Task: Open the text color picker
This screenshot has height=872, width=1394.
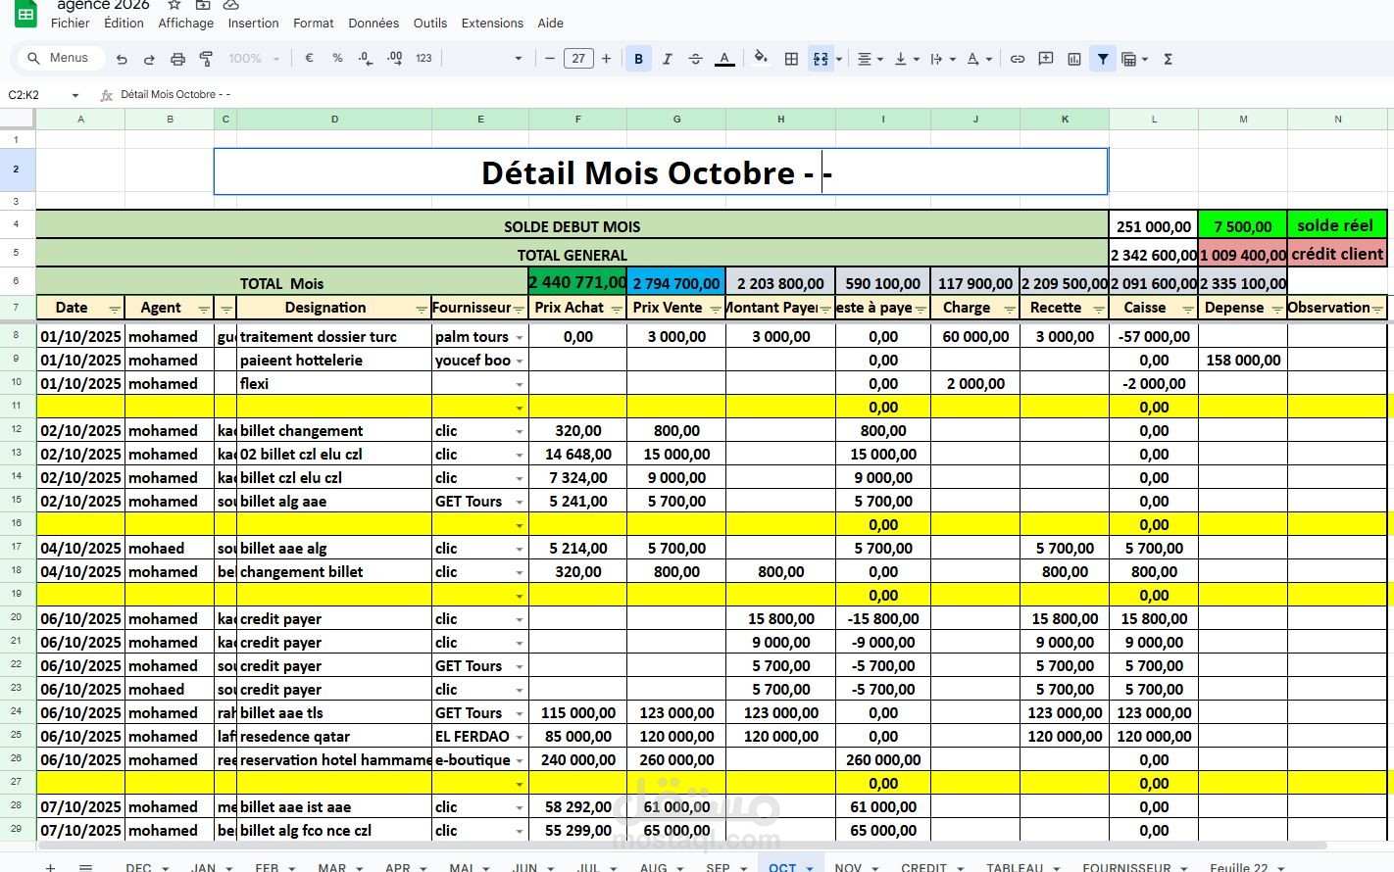Action: pos(724,59)
